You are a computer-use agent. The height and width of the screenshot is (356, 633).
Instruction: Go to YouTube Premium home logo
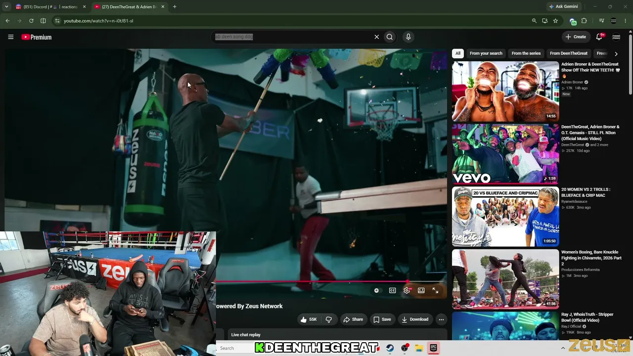[x=37, y=37]
